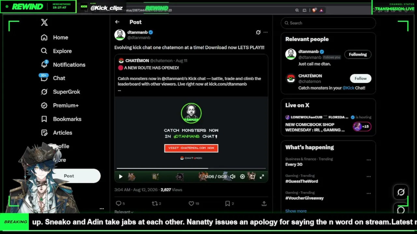Viewport: 417px width, 234px height.
Task: Click the browser zoom magnifier icon
Action: 297,10
